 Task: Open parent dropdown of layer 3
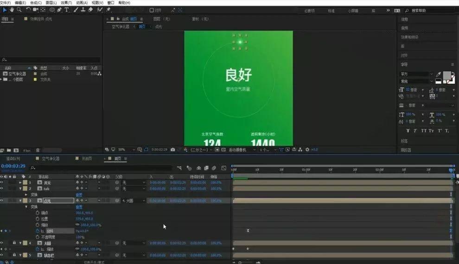click(x=134, y=201)
